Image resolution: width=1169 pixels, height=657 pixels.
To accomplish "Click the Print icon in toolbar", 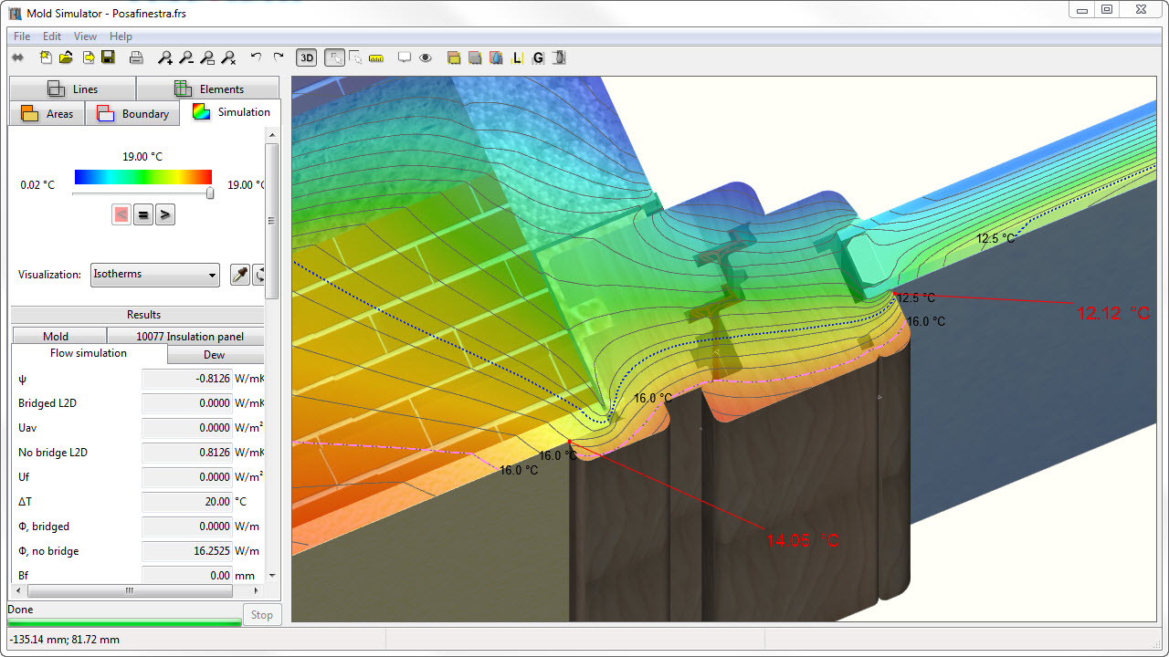I will [135, 57].
